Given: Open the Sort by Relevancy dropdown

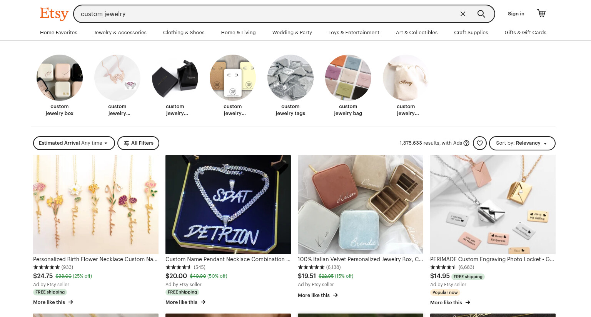Looking at the screenshot, I should click(x=522, y=143).
